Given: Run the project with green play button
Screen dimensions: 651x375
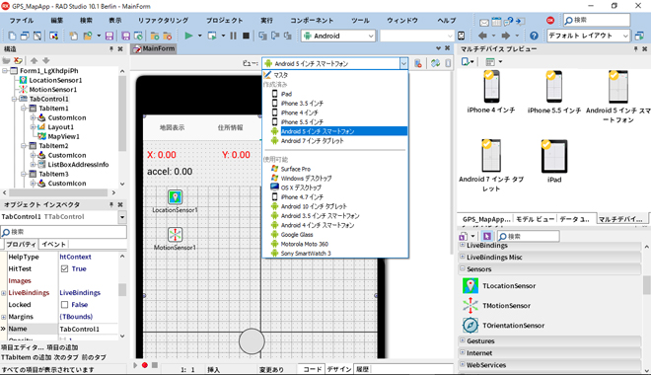Looking at the screenshot, I should (188, 36).
